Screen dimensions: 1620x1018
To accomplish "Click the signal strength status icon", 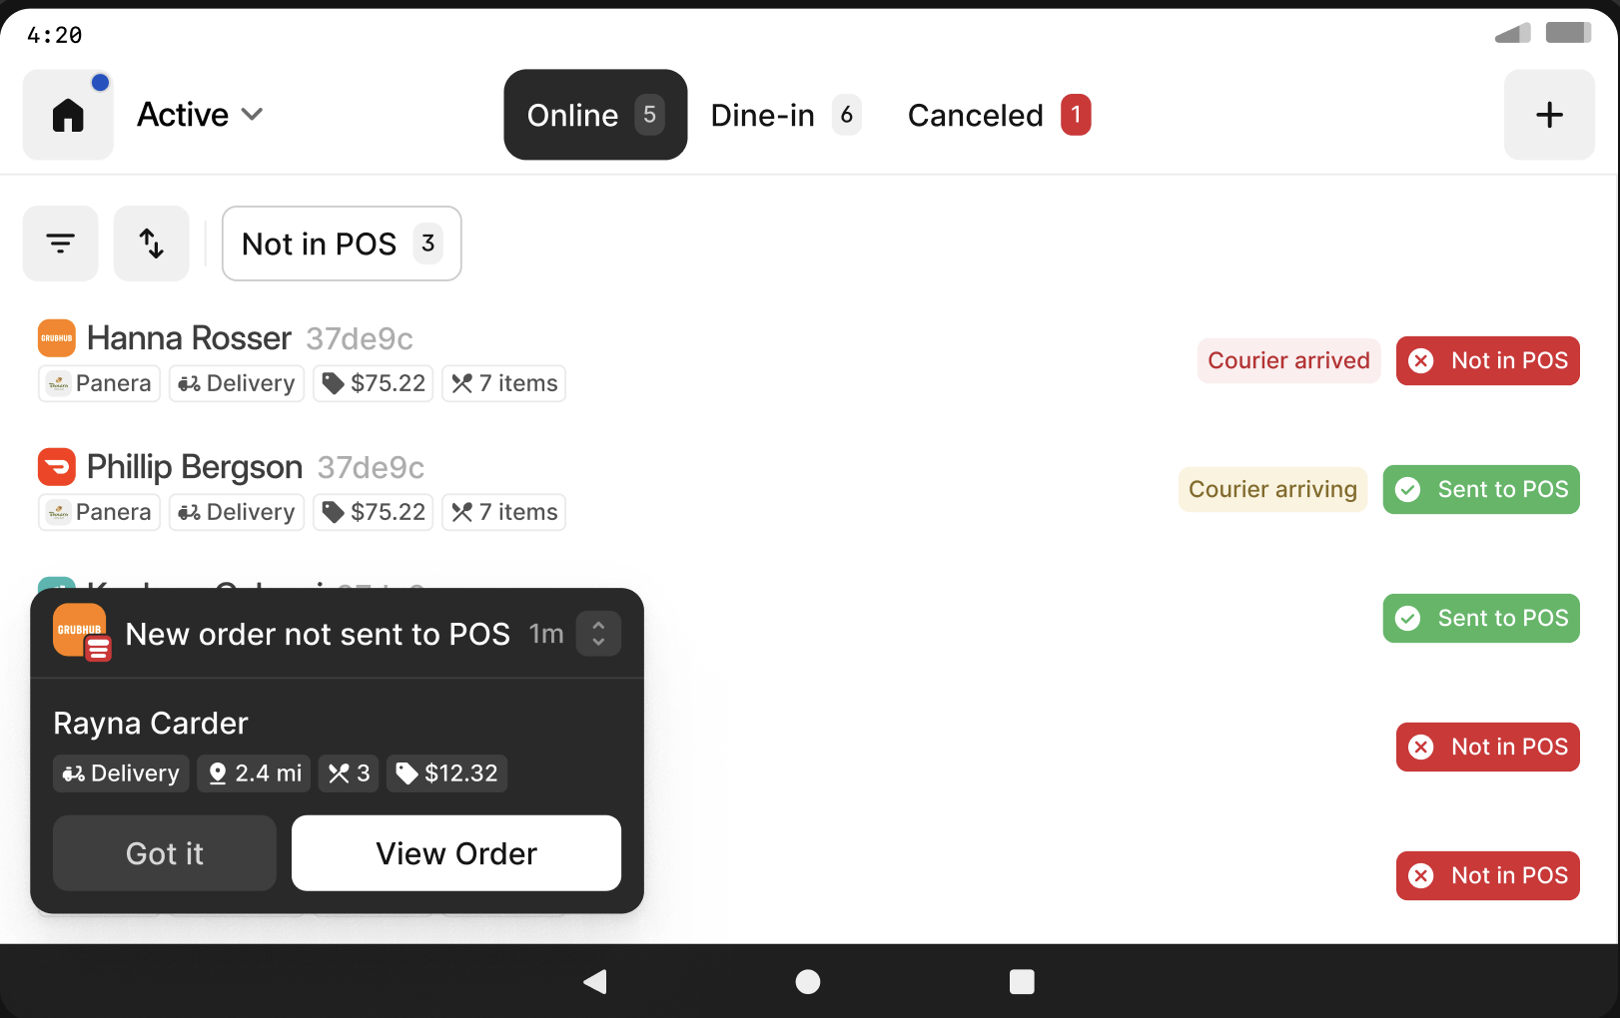I will (x=1512, y=34).
